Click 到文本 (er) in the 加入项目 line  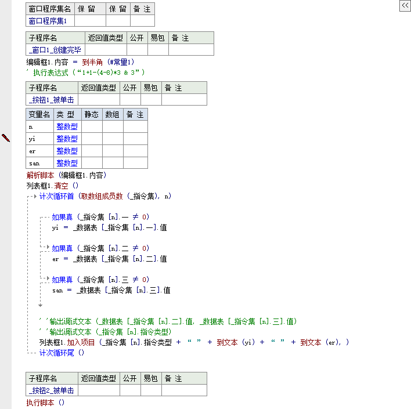(x=319, y=342)
